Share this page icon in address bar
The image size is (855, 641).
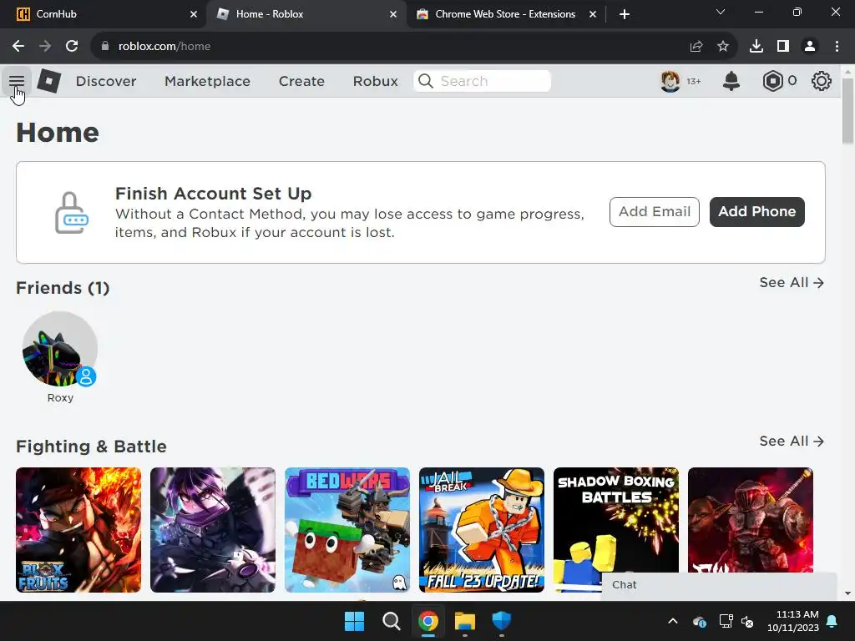point(696,47)
